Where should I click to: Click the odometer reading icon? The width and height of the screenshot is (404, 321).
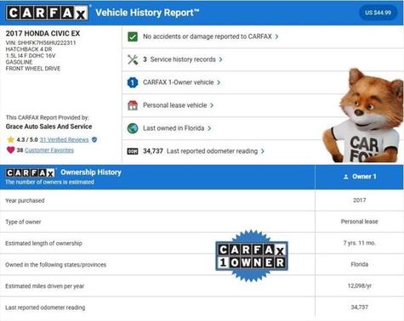point(133,151)
